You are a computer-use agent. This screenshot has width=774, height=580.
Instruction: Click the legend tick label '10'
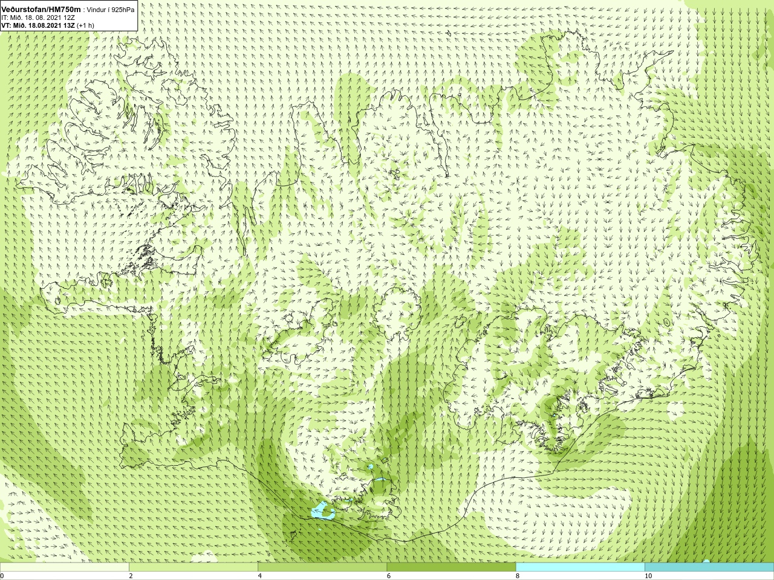[x=648, y=576]
